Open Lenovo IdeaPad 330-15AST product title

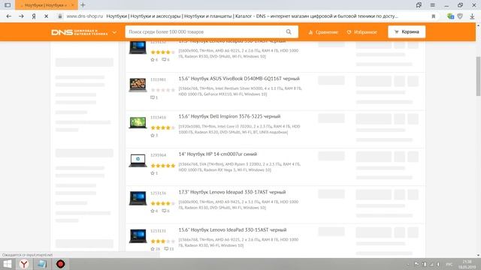tap(232, 230)
